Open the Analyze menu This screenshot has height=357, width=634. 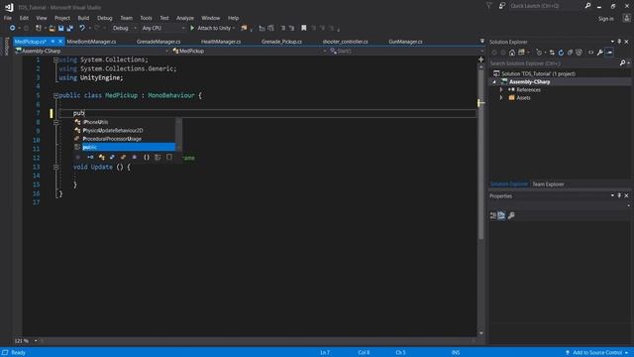(185, 18)
